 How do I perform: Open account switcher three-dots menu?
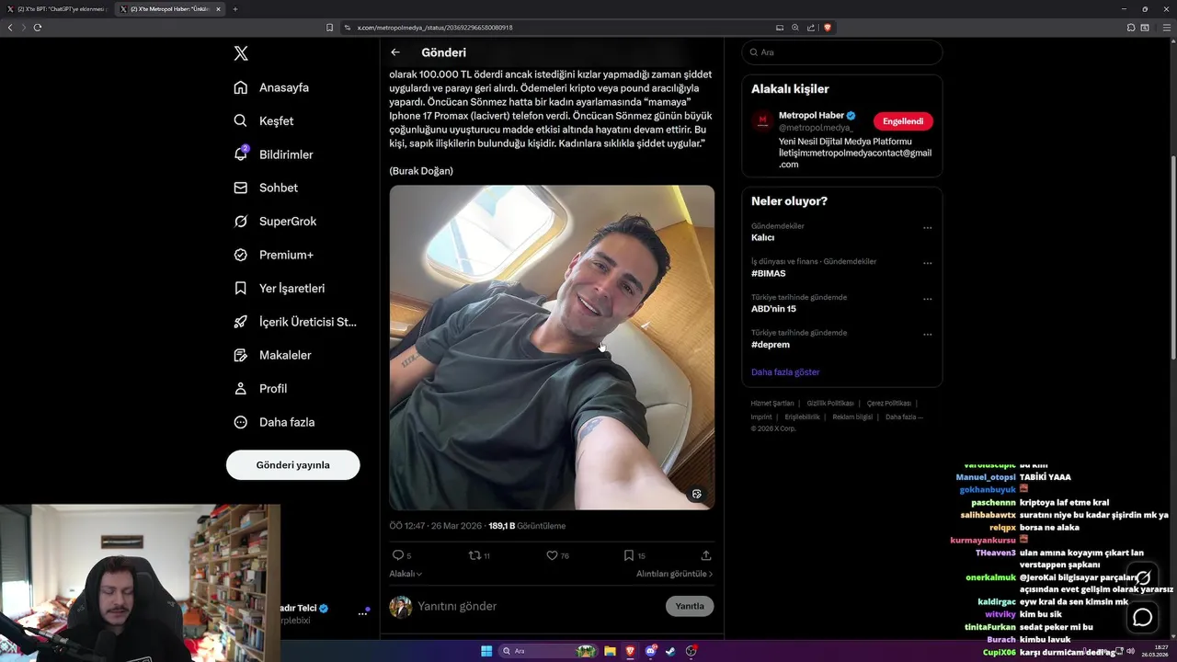362,613
